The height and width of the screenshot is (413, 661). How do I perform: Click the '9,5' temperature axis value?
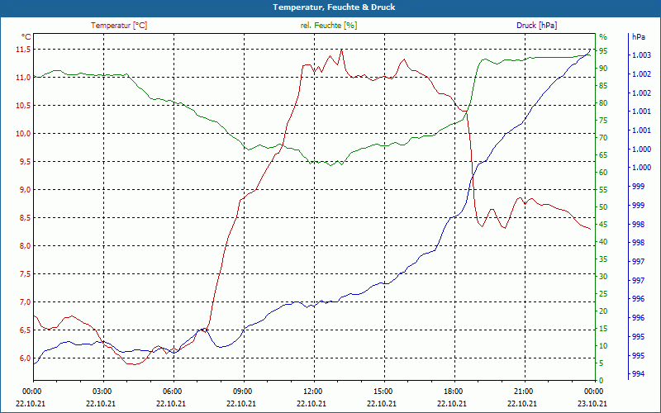pos(25,162)
